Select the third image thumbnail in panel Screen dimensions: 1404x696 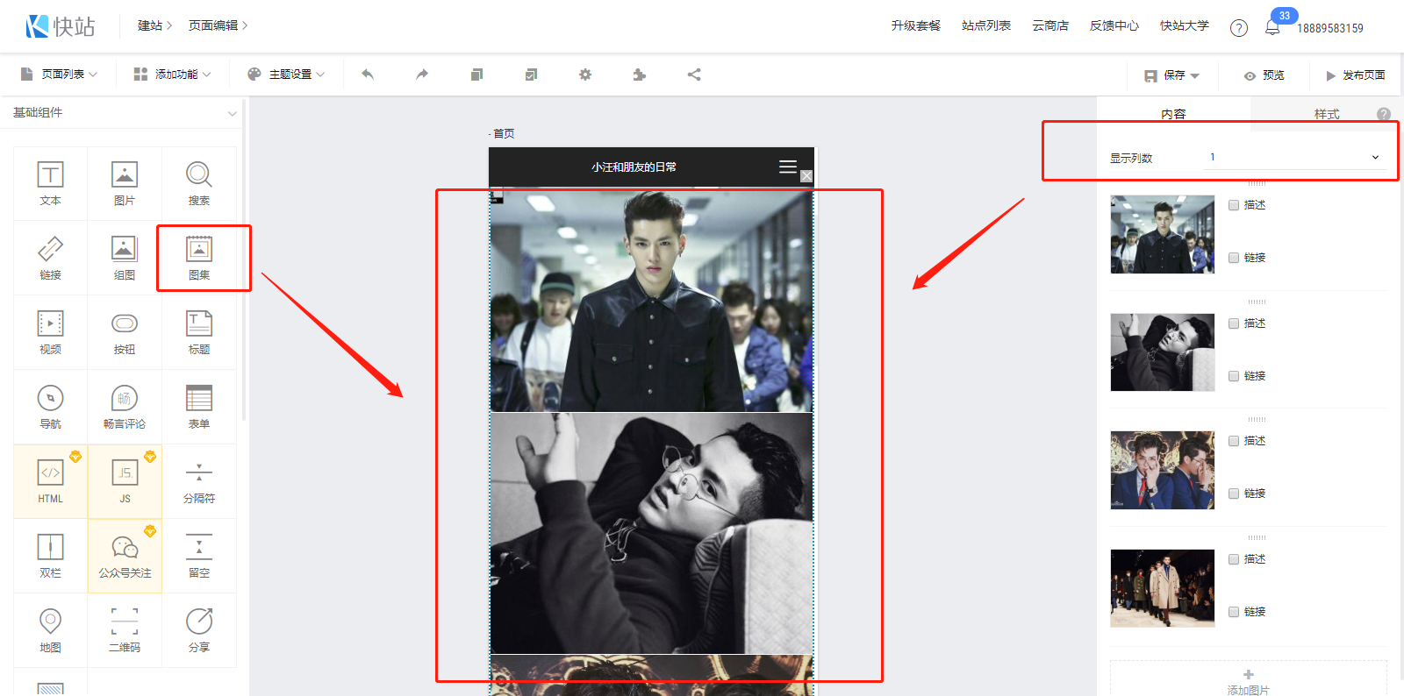(1163, 470)
